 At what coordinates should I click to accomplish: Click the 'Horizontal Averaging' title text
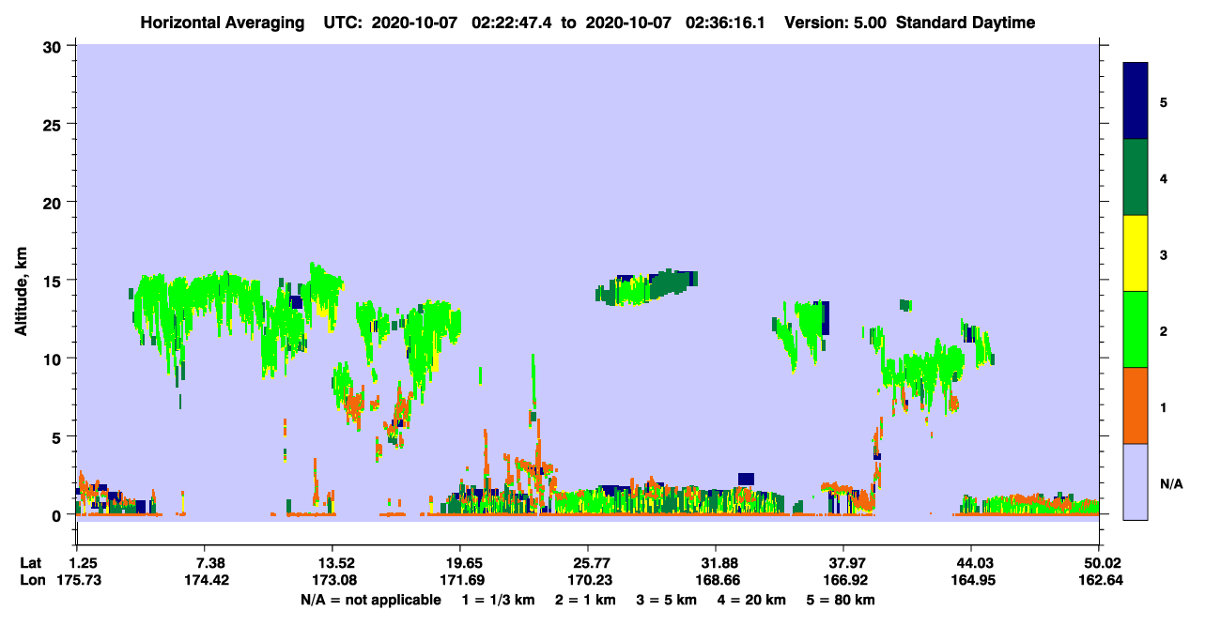click(222, 23)
